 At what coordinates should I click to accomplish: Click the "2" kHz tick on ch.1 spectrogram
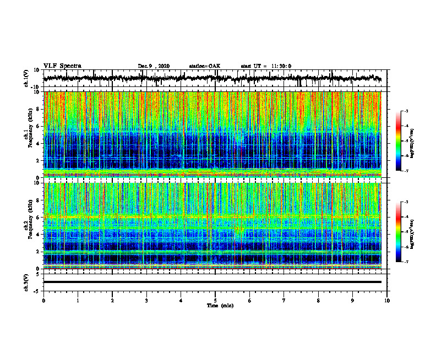tap(39, 161)
